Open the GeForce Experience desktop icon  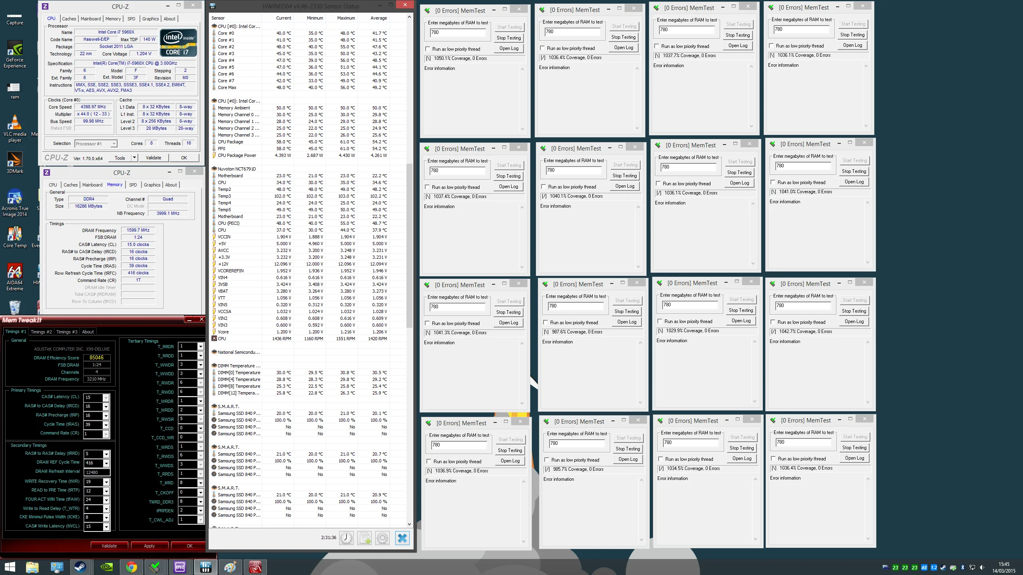[15, 55]
